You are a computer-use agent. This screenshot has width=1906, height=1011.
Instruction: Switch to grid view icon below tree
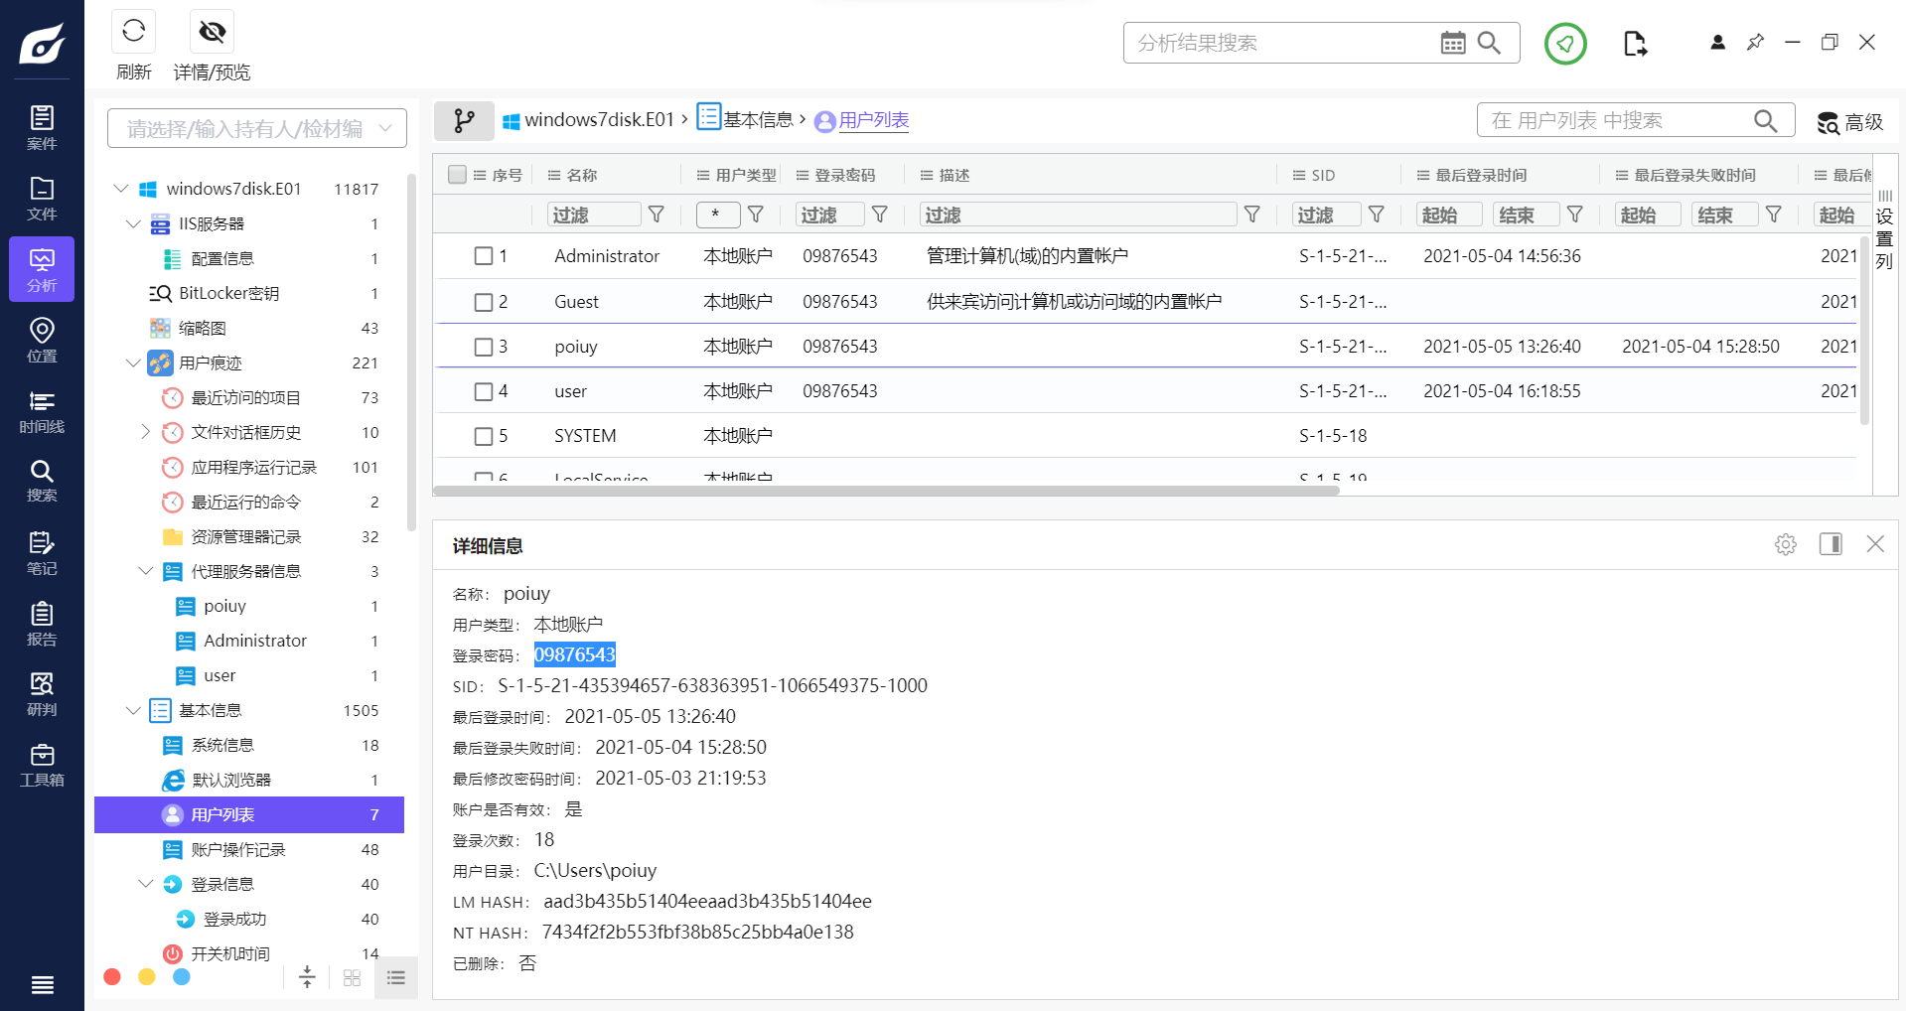[x=352, y=977]
